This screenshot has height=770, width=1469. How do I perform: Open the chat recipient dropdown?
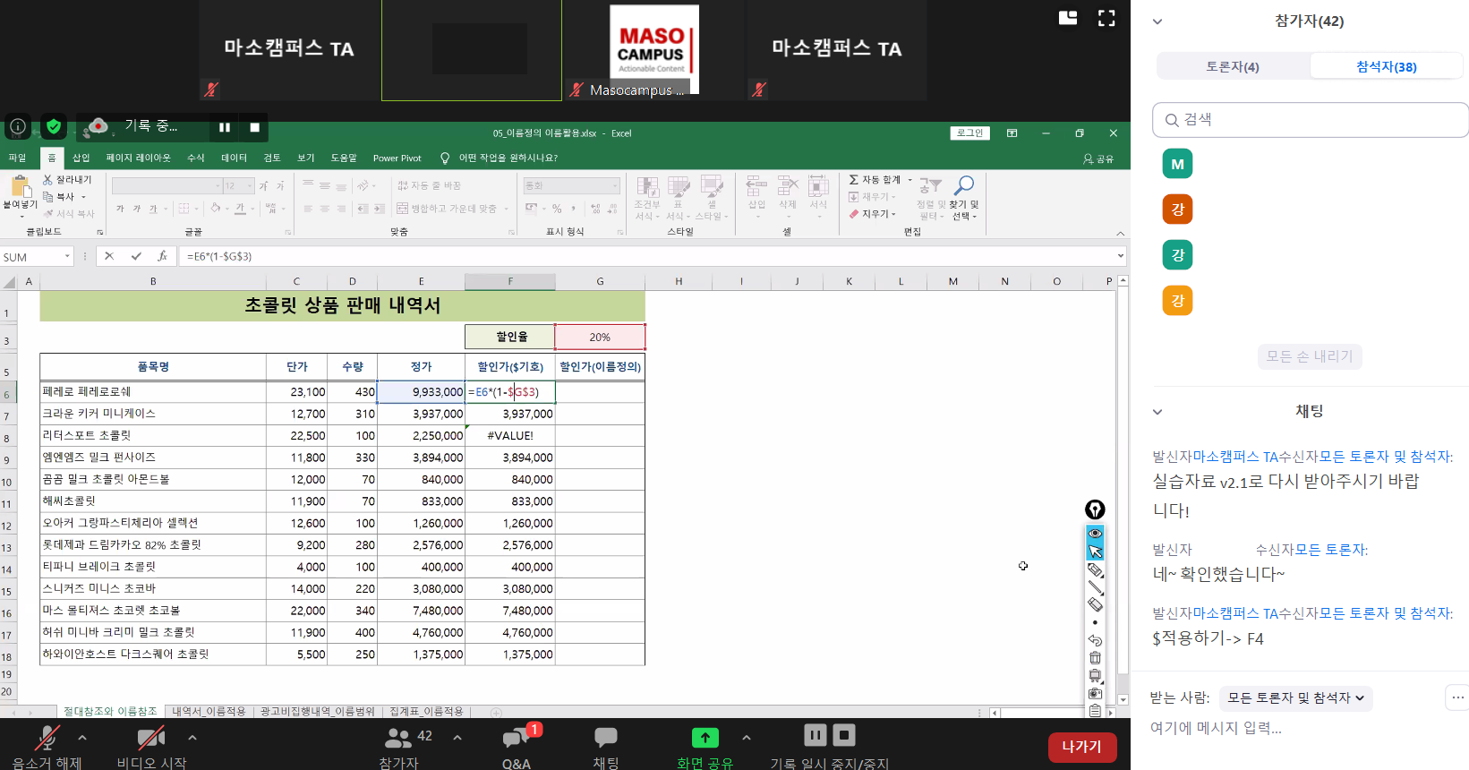pyautogui.click(x=1295, y=697)
